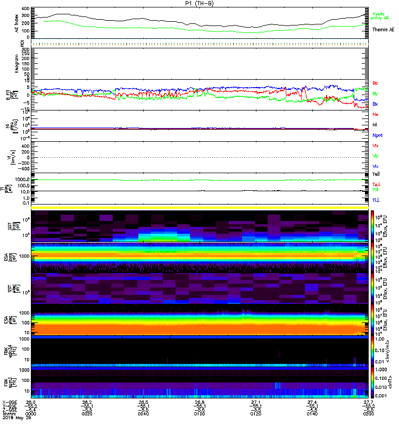Click the X-GSE value "26.0"
The width and height of the screenshot is (399, 425).
(31, 402)
